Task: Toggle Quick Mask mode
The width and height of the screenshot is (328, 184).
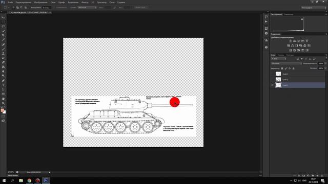Action: (x=3, y=116)
